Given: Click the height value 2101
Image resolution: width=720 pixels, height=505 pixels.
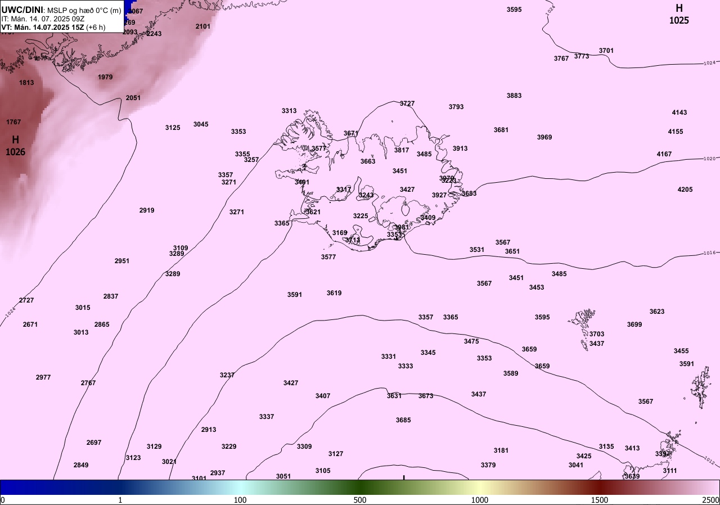Looking at the screenshot, I should click(203, 26).
